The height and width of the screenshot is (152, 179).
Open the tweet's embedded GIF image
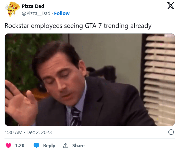(x=90, y=79)
